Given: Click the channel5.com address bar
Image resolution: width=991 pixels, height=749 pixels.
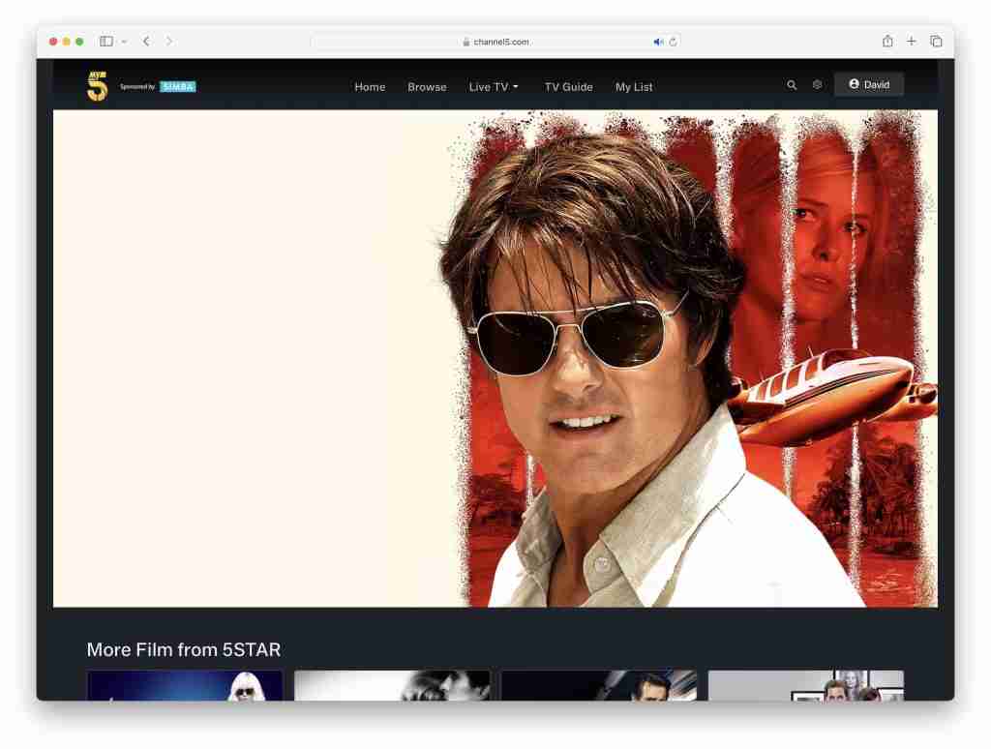Looking at the screenshot, I should [x=495, y=42].
